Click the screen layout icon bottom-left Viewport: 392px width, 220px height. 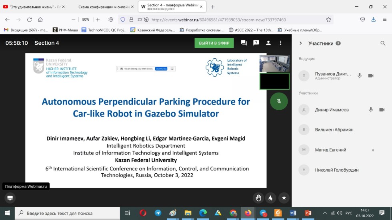10,198
